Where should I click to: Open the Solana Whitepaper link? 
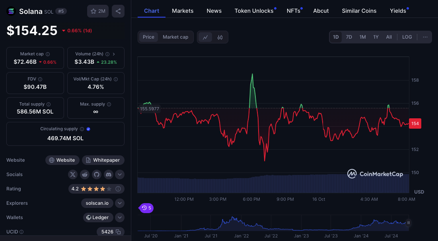point(103,160)
